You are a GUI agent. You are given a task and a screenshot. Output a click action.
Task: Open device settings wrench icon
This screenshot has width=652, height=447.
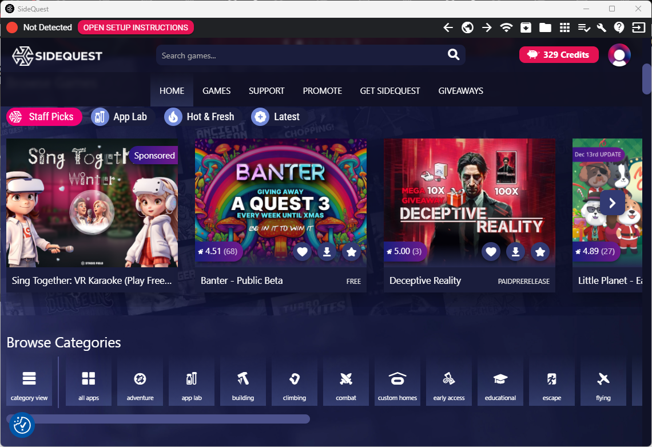tap(601, 27)
